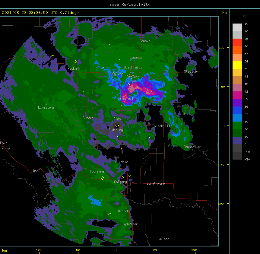Click the yellow diamond marker under Cochrane label
This screenshot has height=254, width=260.
pos(103,178)
